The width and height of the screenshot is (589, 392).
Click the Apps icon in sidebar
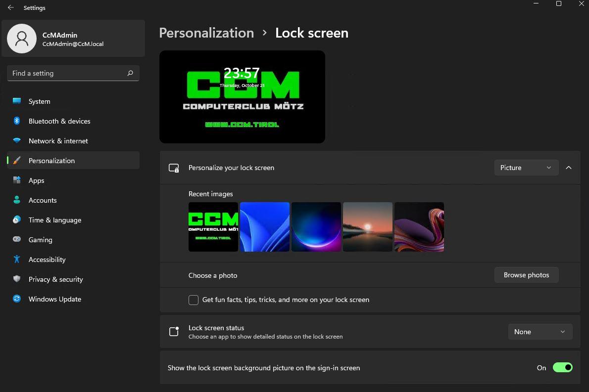16,180
